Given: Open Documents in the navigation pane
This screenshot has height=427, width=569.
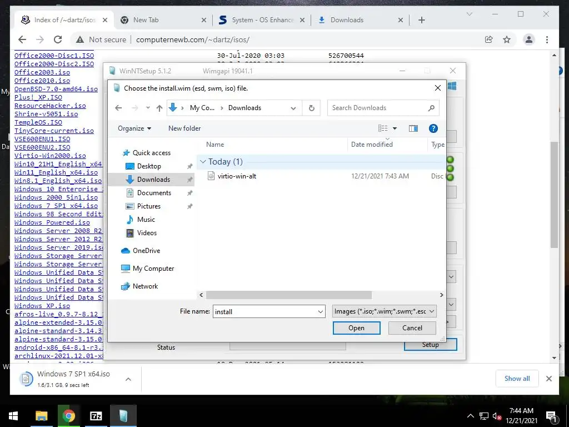Looking at the screenshot, I should pyautogui.click(x=154, y=193).
